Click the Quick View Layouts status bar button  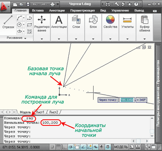[132, 147]
